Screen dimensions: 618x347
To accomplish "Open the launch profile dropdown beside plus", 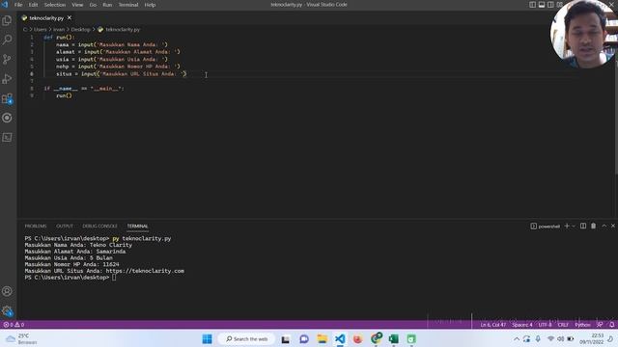I will coord(574,226).
